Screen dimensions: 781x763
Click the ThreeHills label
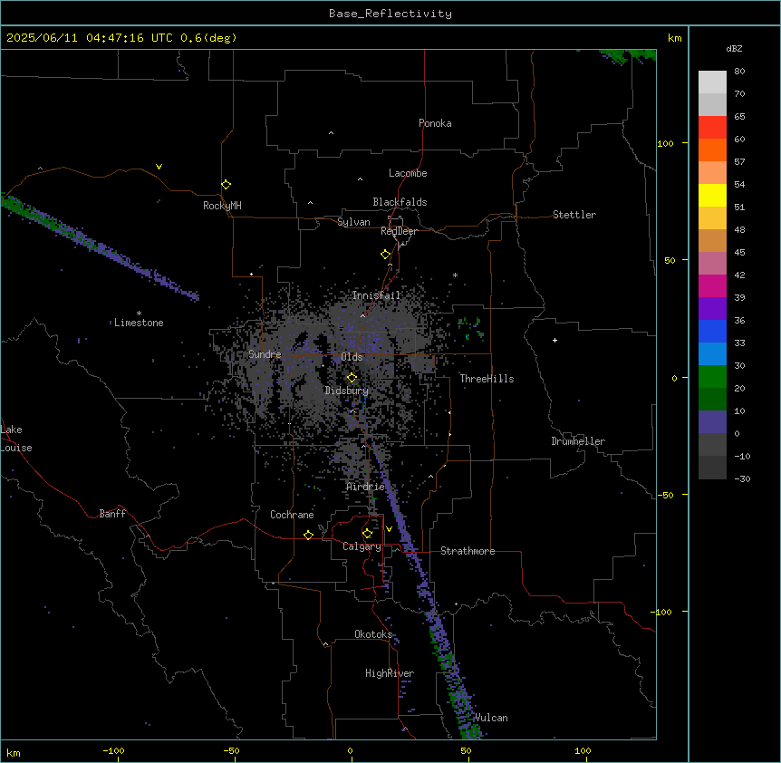point(487,379)
